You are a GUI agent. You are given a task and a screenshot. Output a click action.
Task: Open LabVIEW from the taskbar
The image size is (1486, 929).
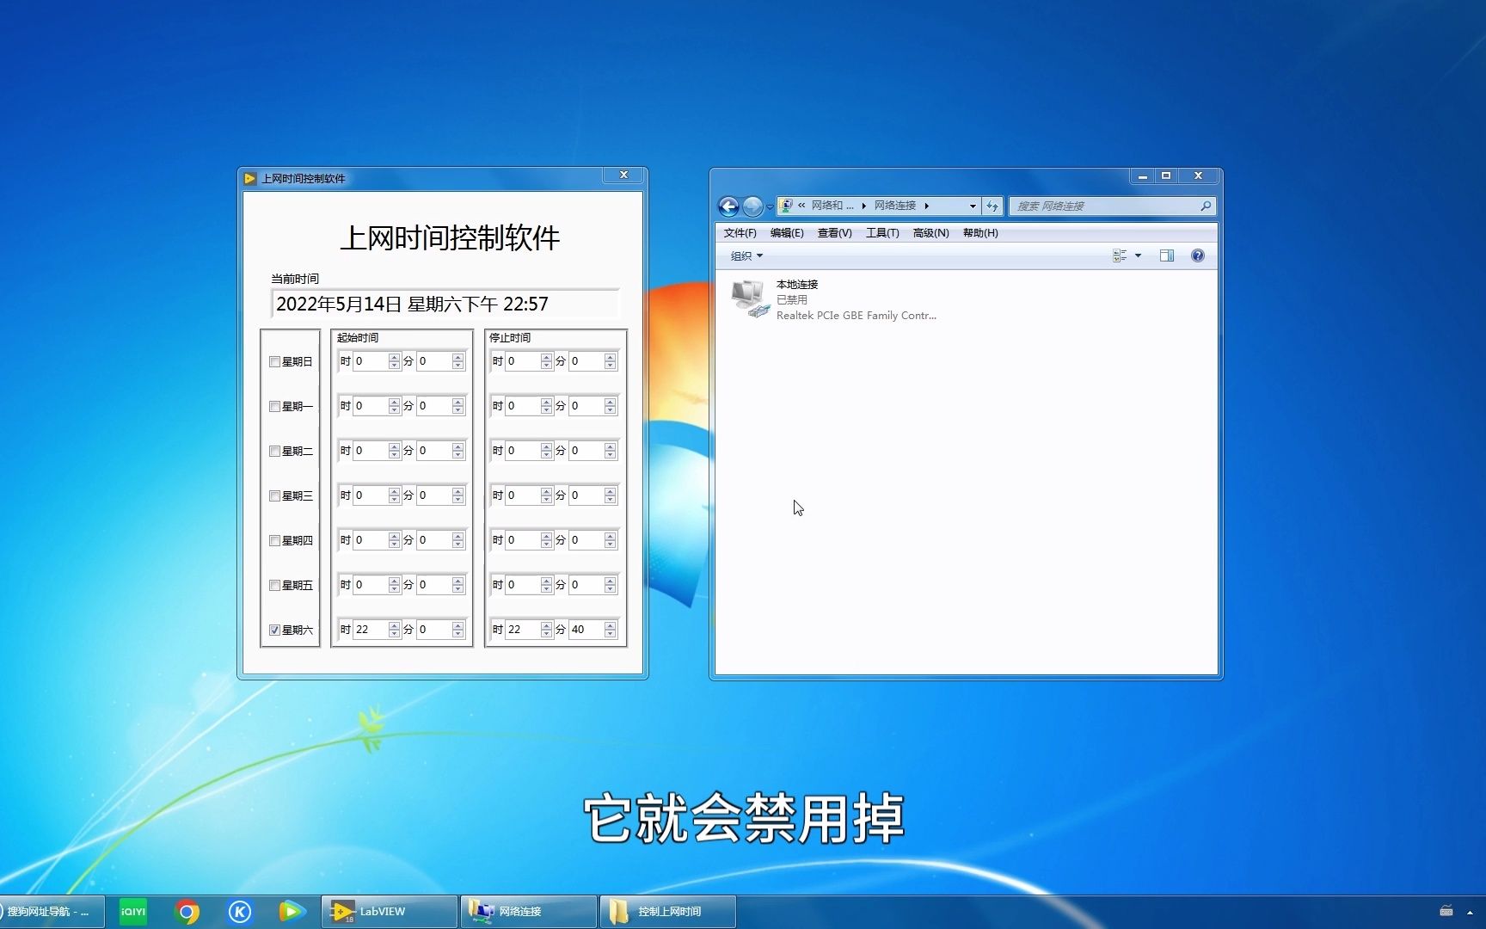point(386,911)
